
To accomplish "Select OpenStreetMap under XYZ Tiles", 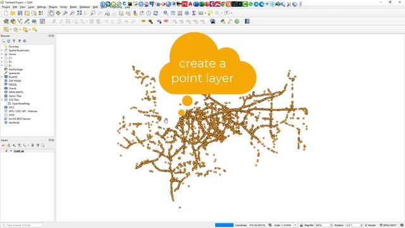I will coord(21,104).
